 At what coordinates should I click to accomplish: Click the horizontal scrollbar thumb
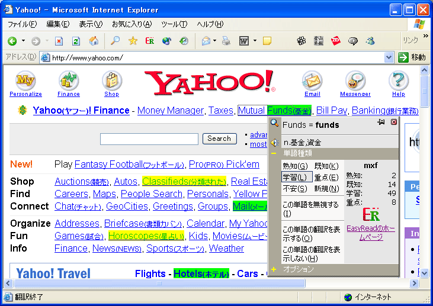click(x=159, y=283)
